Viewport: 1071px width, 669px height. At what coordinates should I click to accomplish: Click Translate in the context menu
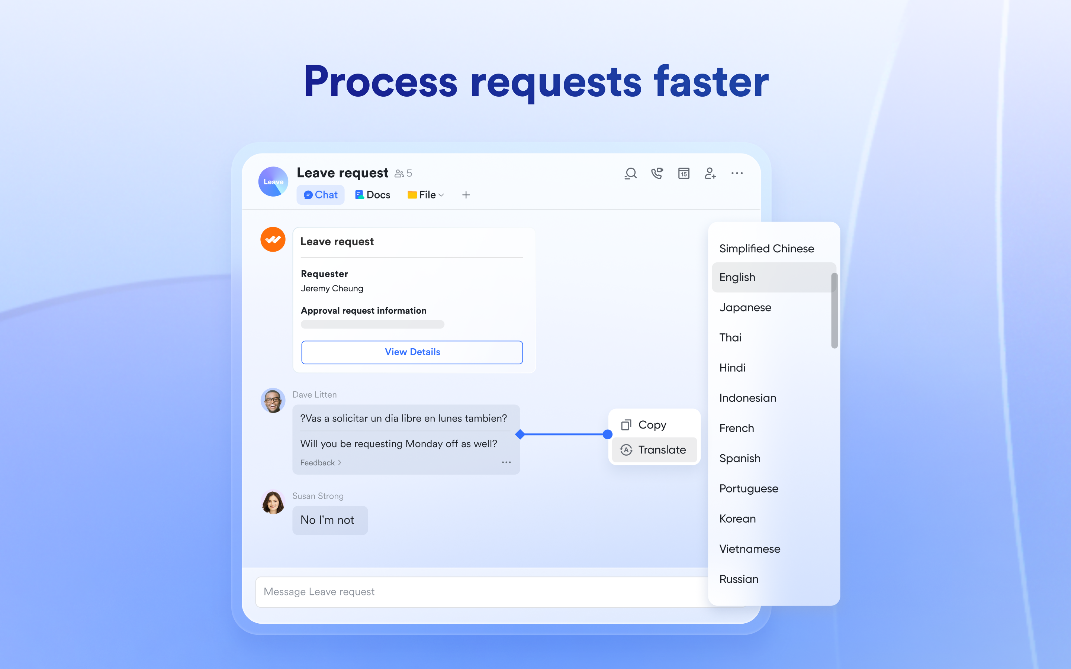click(x=654, y=449)
